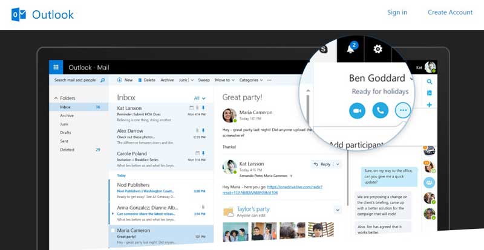This screenshot has width=484, height=250.
Task: Open dropdown arrow next to Reply
Action: point(338,164)
